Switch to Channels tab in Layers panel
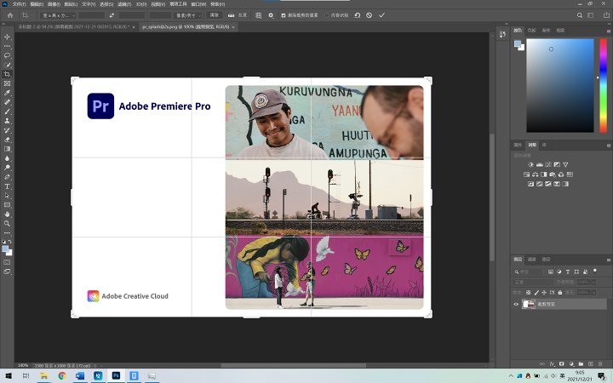Viewport: 613px width, 383px height. point(531,260)
